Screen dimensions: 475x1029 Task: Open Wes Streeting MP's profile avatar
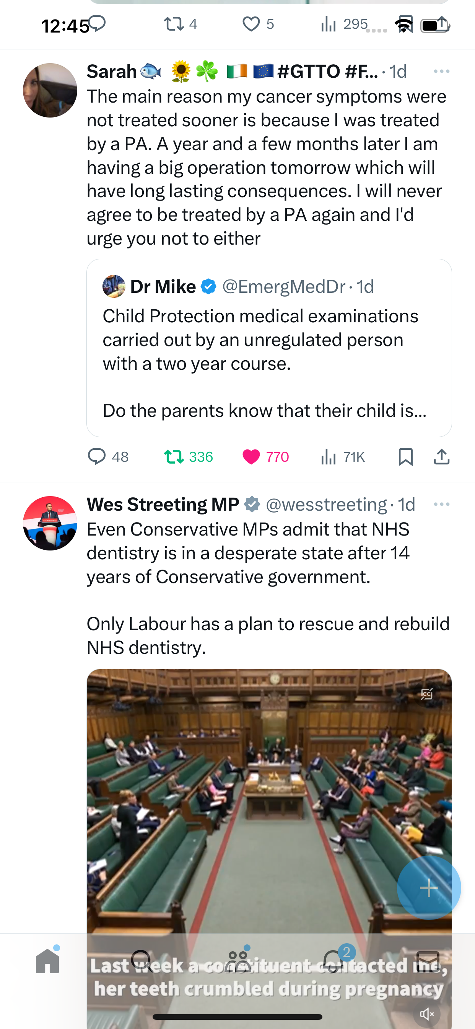(50, 523)
